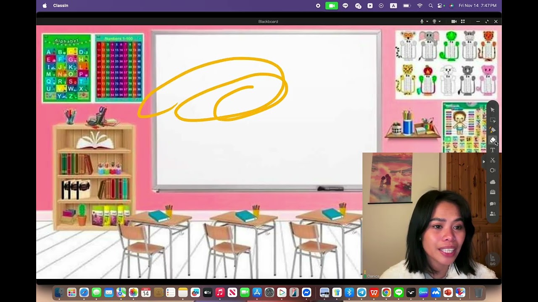Viewport: 538px width, 302px height.
Task: Stop the screen recording in menu bar
Action: pyautogui.click(x=318, y=5)
